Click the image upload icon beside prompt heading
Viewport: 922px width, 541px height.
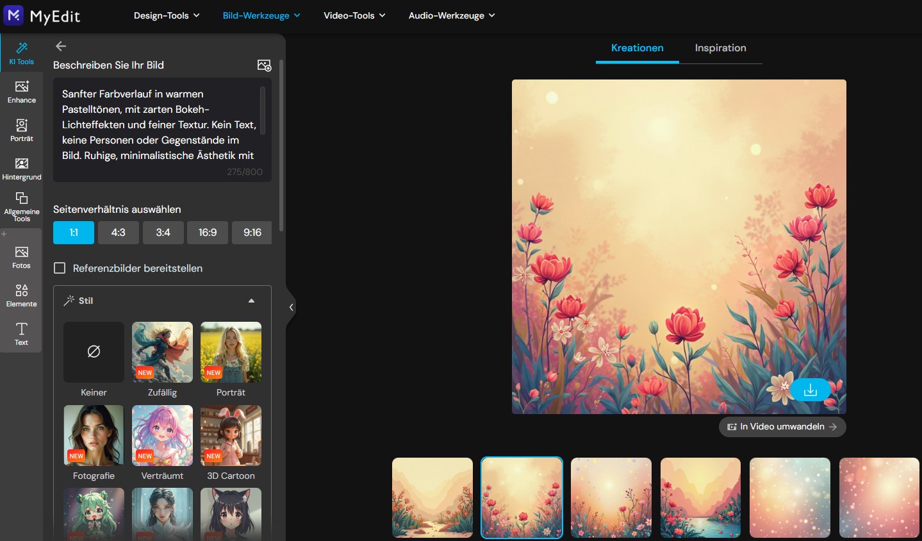[264, 65]
